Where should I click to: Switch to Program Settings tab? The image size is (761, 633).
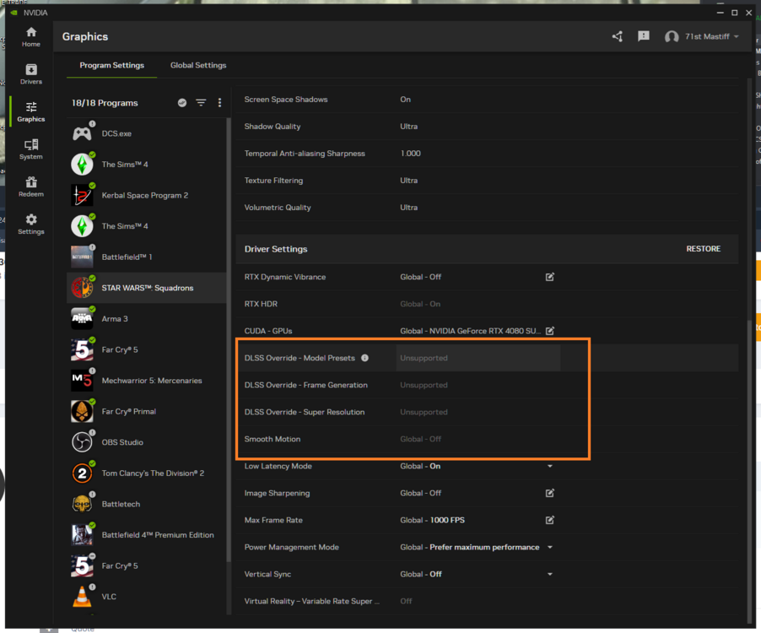(111, 65)
